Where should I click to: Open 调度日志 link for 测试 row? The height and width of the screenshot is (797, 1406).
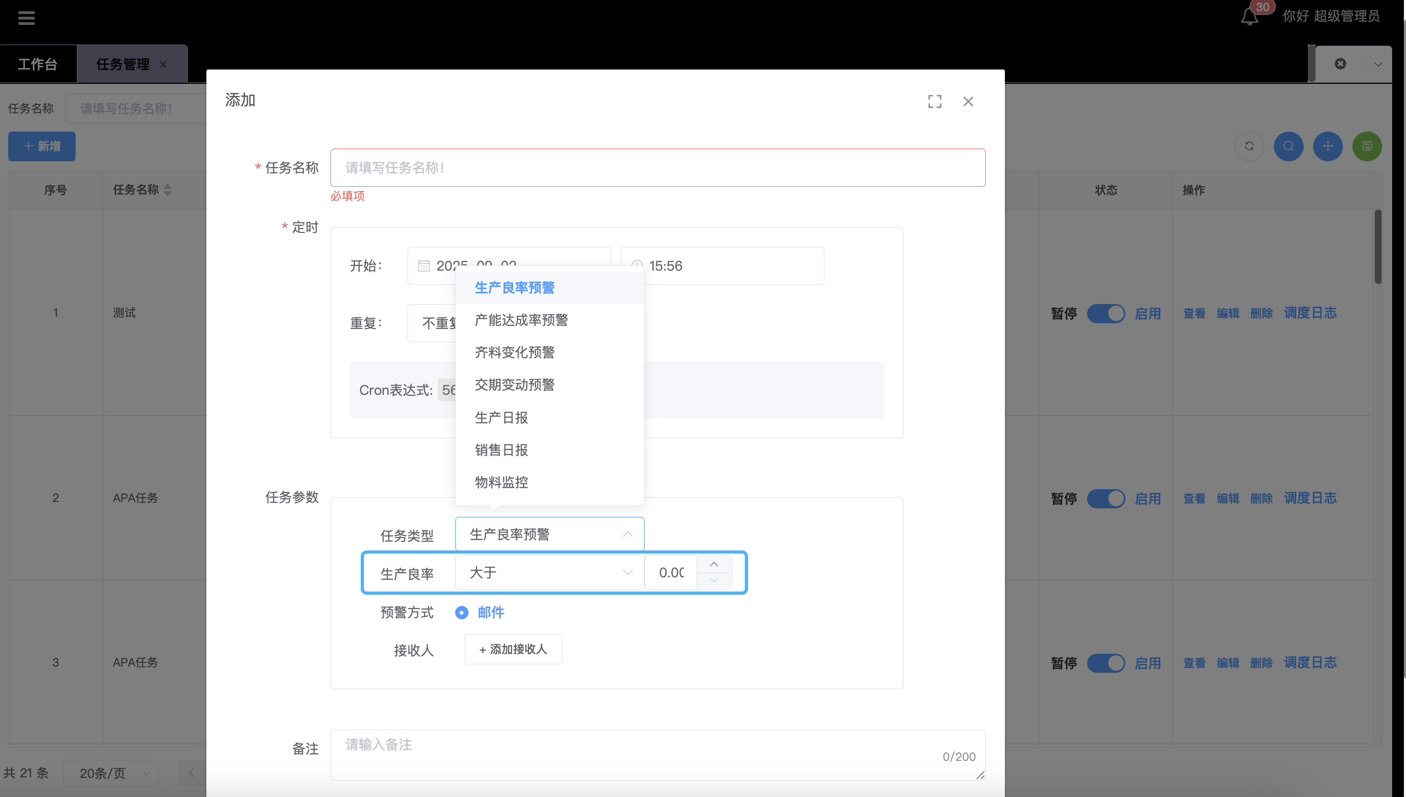(1309, 313)
